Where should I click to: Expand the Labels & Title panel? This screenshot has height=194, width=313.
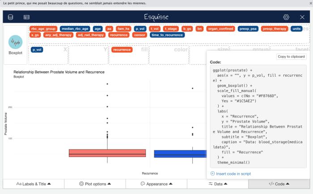point(34,184)
